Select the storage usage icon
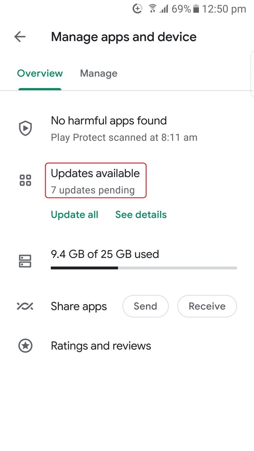 (25, 261)
